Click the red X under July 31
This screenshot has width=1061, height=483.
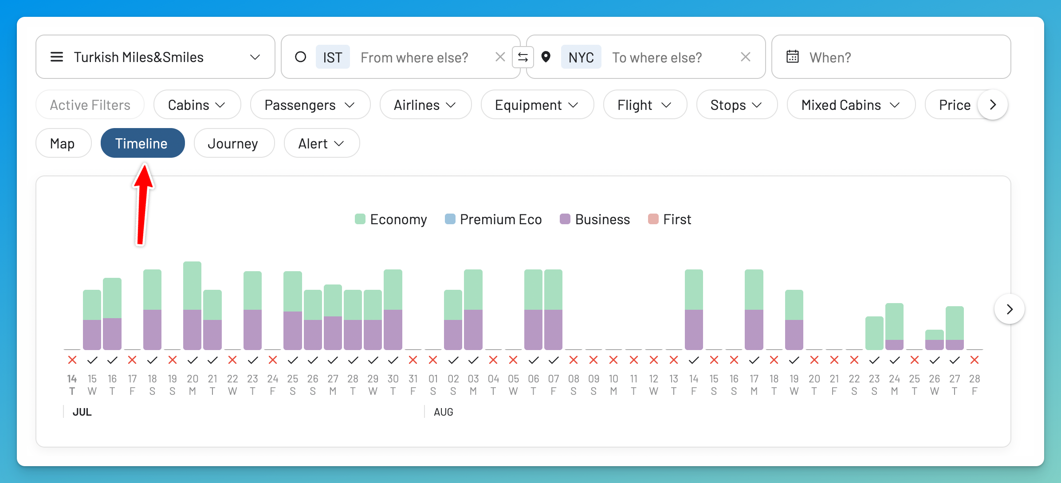pos(413,360)
